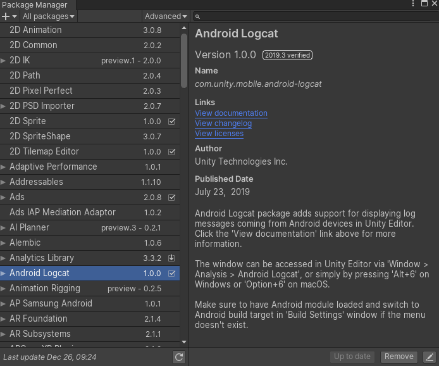Open the View licenses link

pos(219,134)
